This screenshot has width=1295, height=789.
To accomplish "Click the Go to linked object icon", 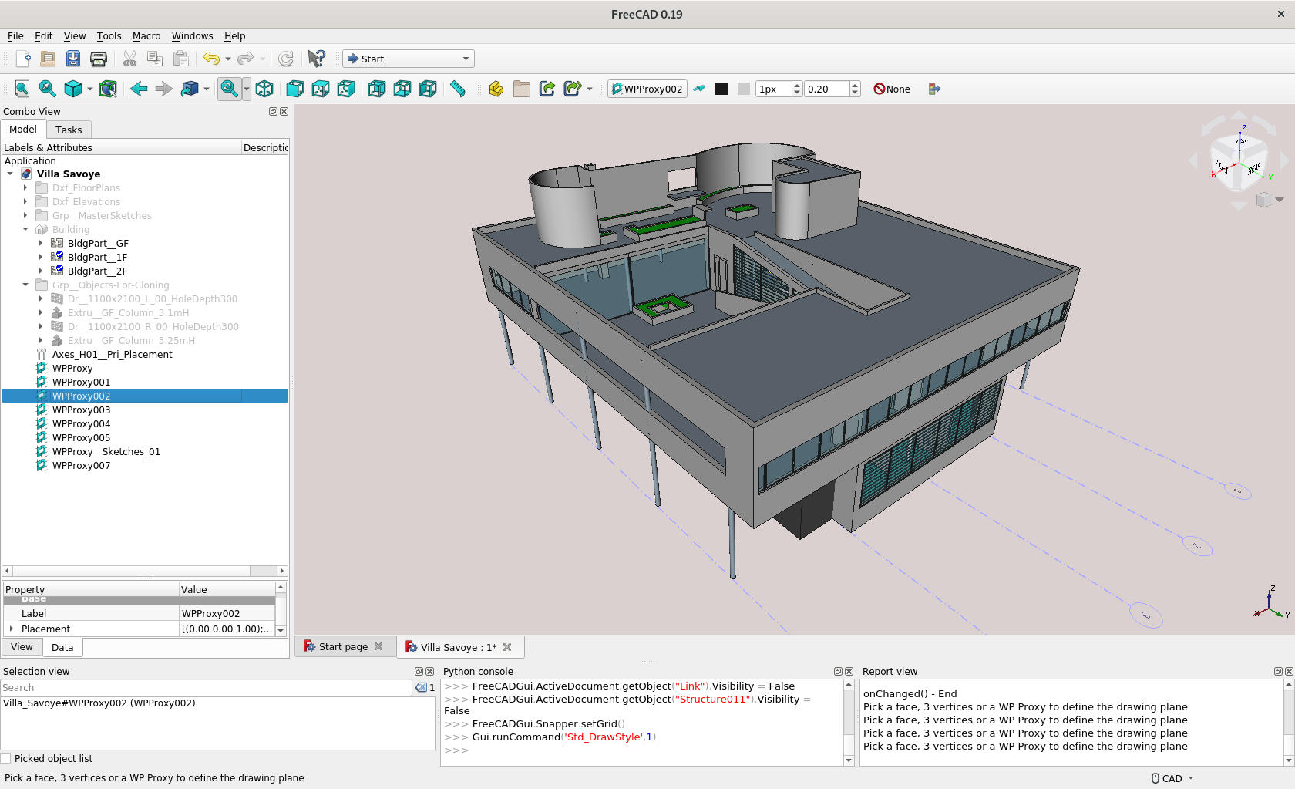I will [x=189, y=89].
